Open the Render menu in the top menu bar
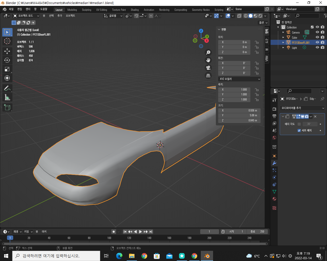Screen dimensions: 327x261 tap(28, 9)
